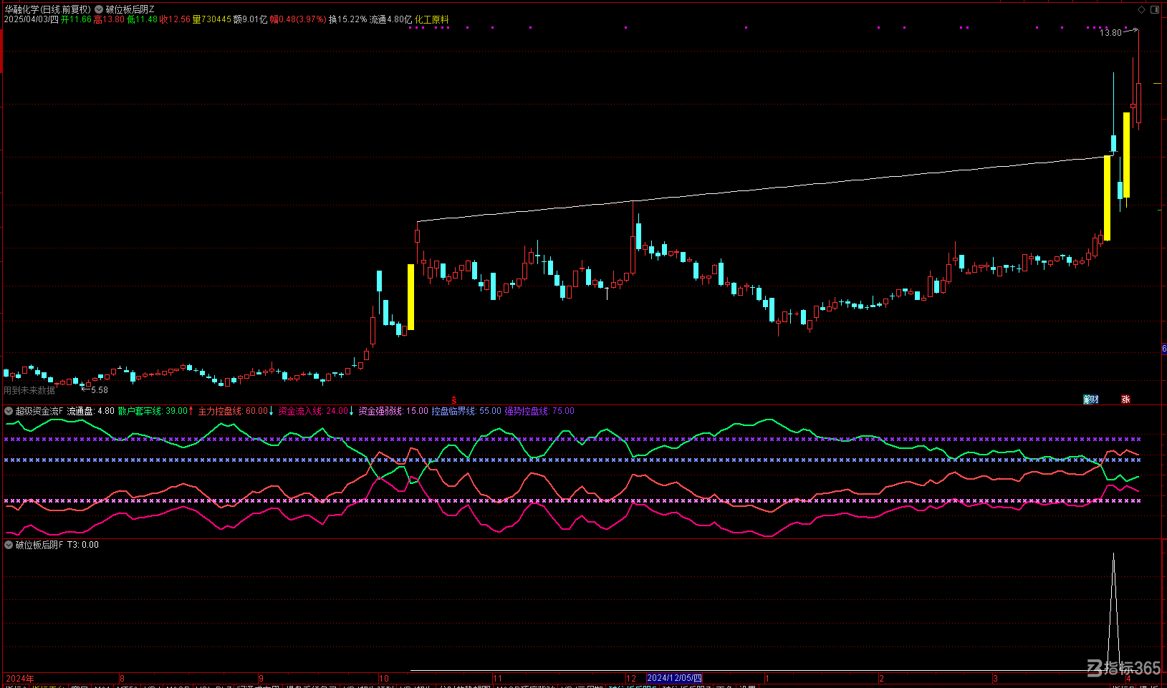Viewport: 1167px width, 688px height.
Task: Open the circular menu icon beside 华融化学 title
Action: pos(99,9)
